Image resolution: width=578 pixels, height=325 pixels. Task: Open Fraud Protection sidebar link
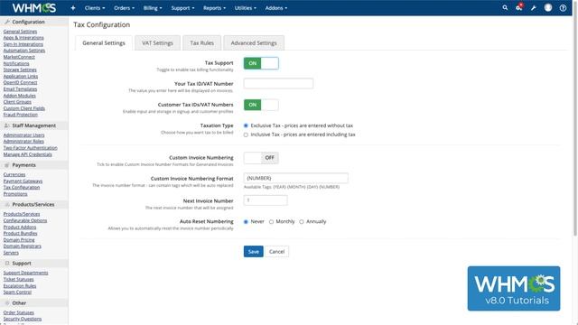(20, 115)
